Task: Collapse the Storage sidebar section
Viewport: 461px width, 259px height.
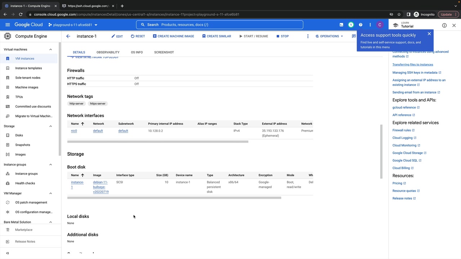Action: pyautogui.click(x=50, y=126)
